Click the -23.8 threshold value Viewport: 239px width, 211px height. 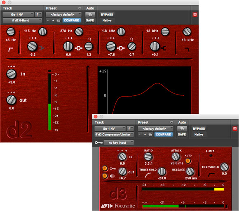point(162,178)
